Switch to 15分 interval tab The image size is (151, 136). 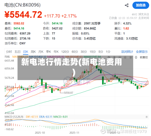(x=93, y=52)
